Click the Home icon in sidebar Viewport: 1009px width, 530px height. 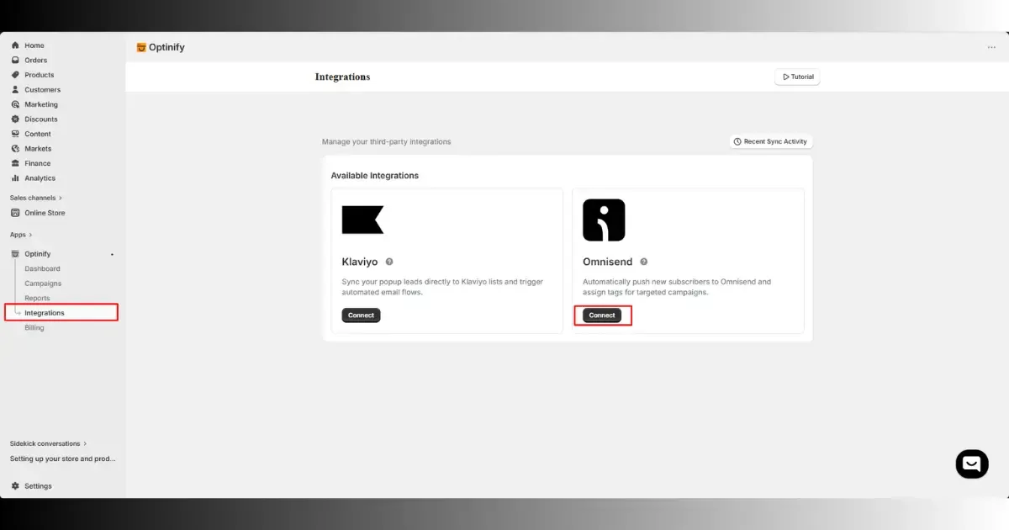coord(15,45)
